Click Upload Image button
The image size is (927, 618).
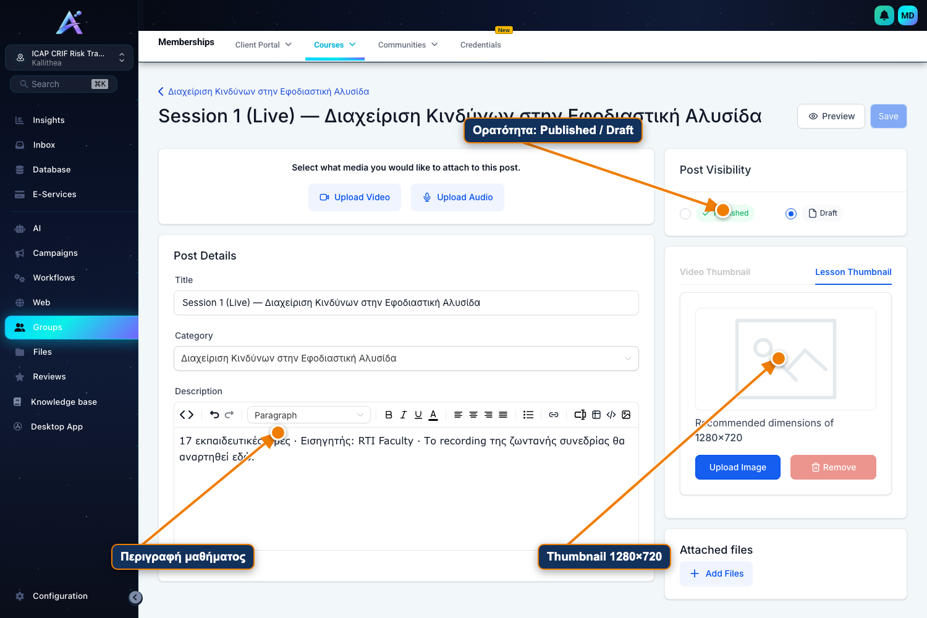click(738, 467)
